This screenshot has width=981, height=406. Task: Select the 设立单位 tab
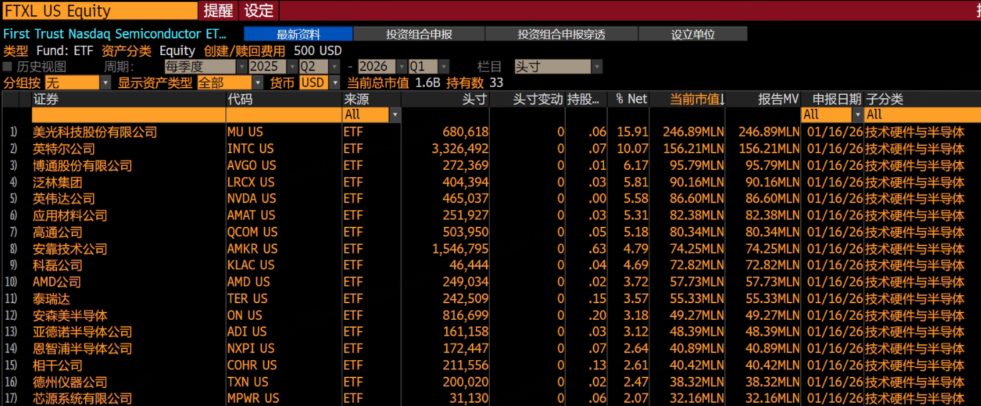[x=693, y=34]
